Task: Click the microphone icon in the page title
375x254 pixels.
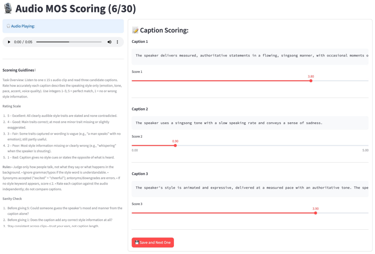Action: [8, 8]
